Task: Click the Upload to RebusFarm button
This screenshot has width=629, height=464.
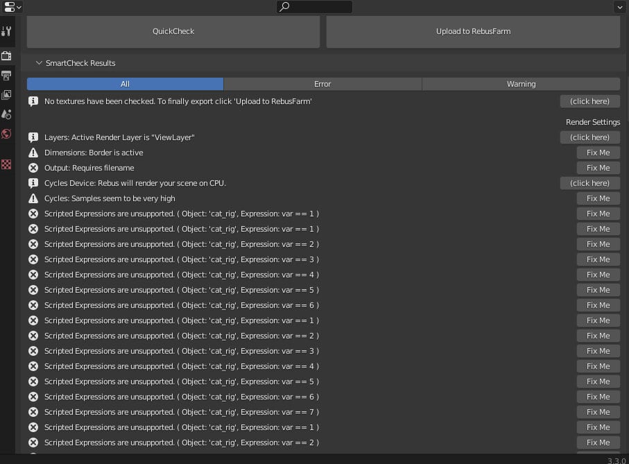Action: 472,31
